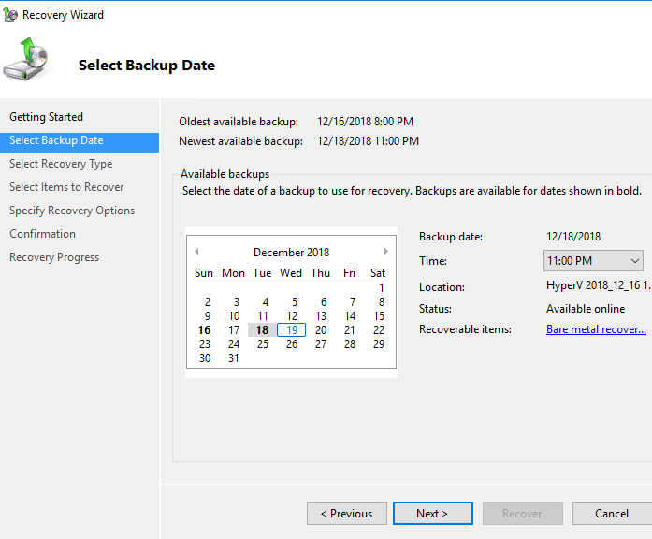
Task: Select December 2 in calendar
Action: (207, 302)
